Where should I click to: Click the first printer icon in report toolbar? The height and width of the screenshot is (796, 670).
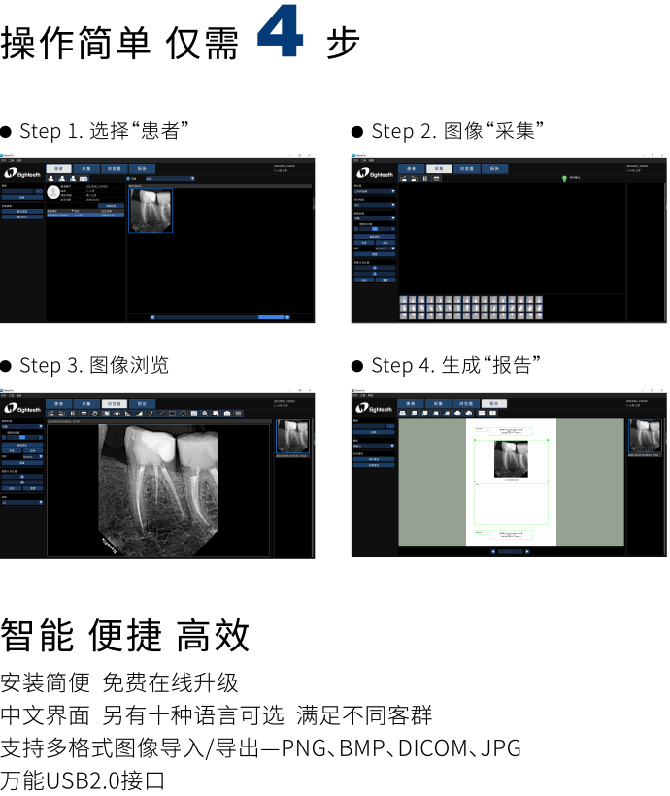coord(455,414)
